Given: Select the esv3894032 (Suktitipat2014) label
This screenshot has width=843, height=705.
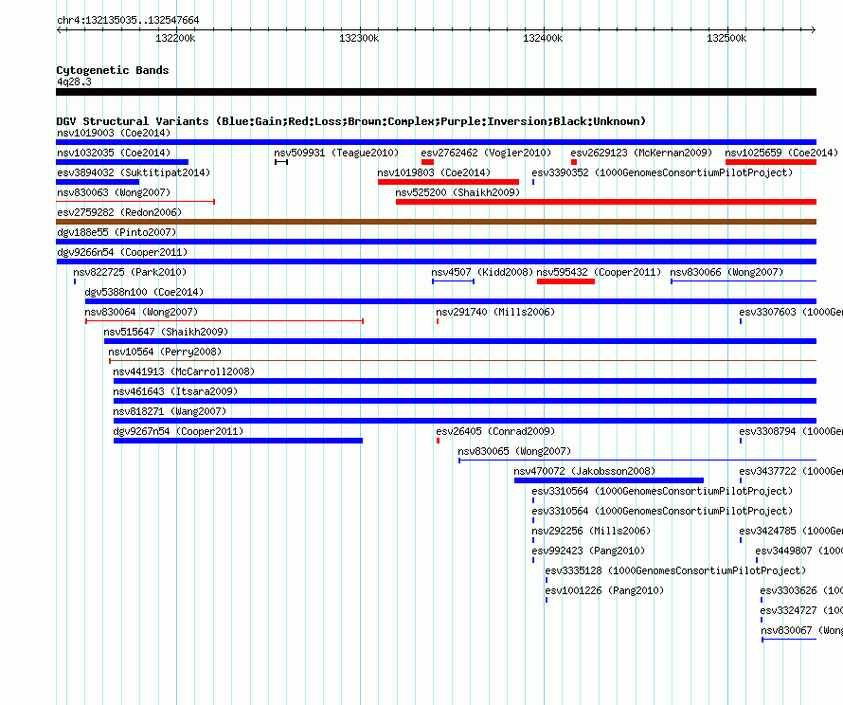Looking at the screenshot, I should 134,172.
